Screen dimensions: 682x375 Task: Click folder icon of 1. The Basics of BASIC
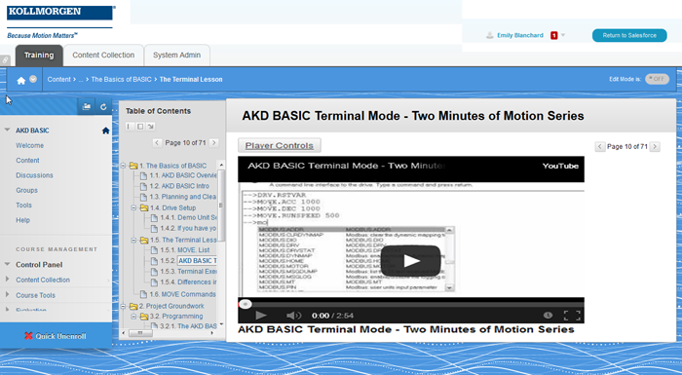(133, 166)
